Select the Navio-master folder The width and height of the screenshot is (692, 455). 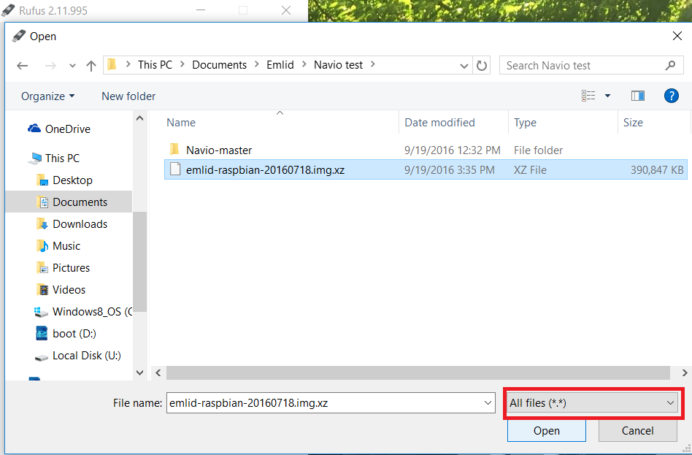(x=219, y=150)
